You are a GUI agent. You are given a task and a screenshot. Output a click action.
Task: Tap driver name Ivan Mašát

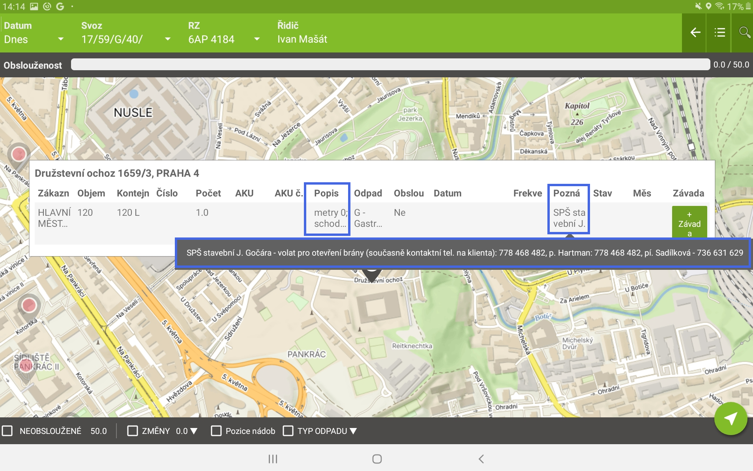pyautogui.click(x=302, y=39)
